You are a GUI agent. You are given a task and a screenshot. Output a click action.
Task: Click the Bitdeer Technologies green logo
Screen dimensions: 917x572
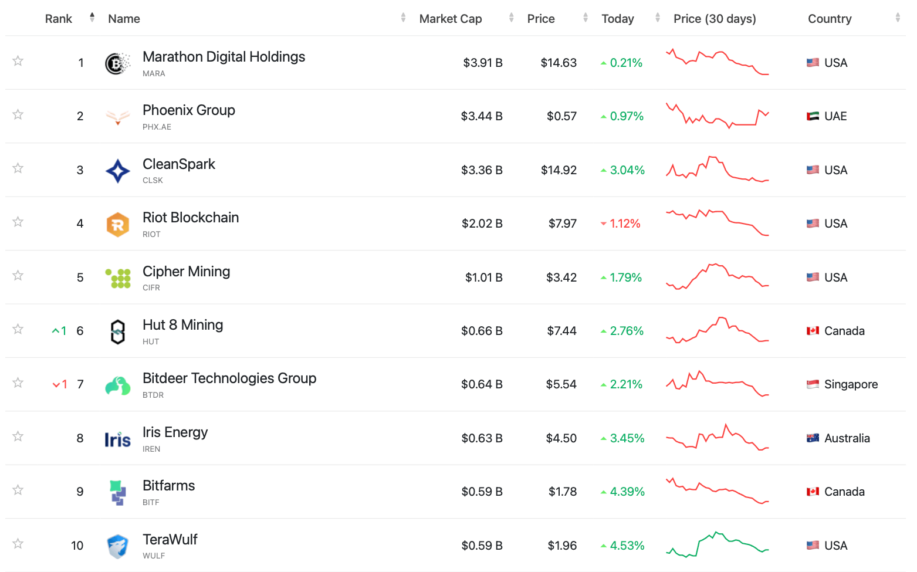[117, 385]
